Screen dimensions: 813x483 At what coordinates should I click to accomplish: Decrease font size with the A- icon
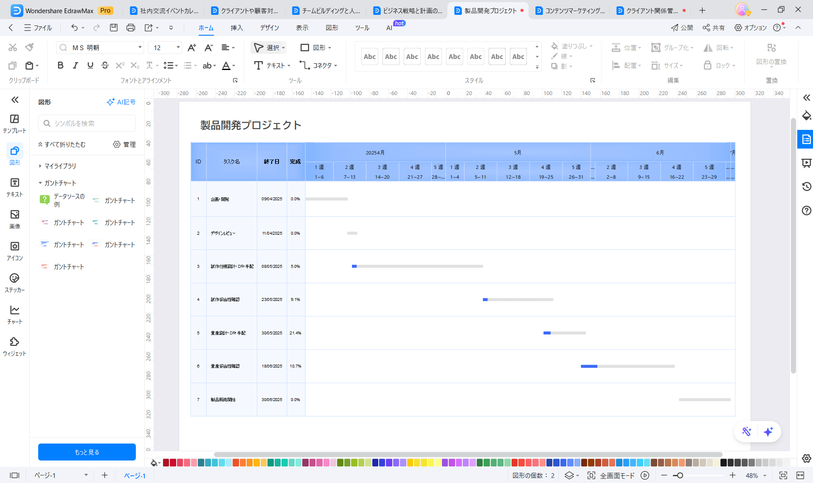pyautogui.click(x=208, y=48)
